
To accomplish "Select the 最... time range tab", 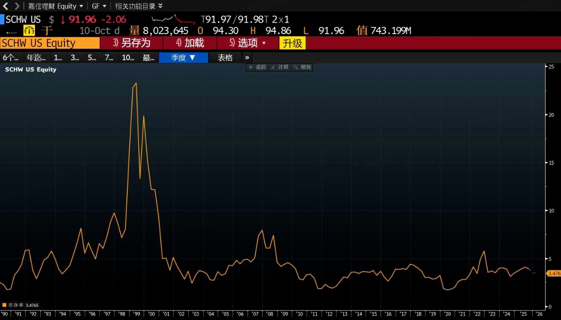I will [x=149, y=58].
